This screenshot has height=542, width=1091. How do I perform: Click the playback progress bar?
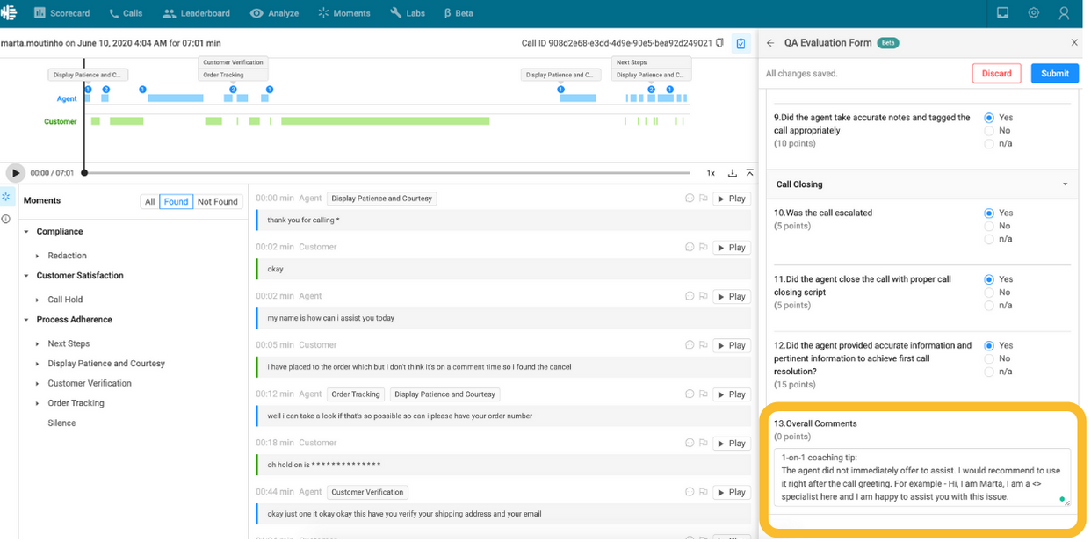point(387,173)
